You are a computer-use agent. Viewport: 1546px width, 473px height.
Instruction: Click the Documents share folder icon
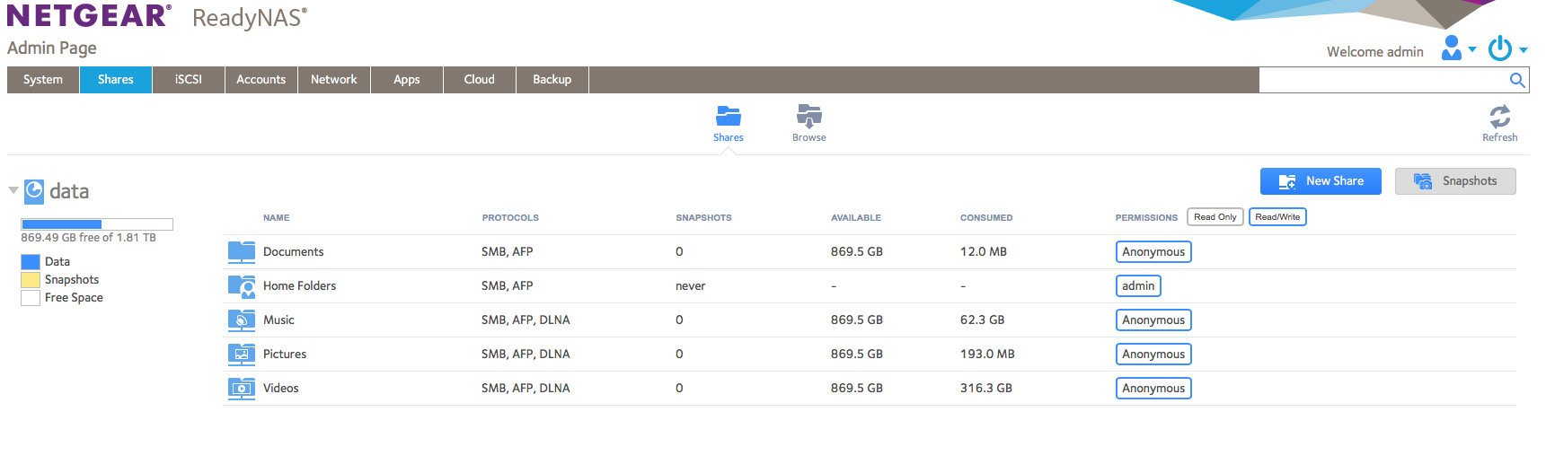tap(241, 251)
